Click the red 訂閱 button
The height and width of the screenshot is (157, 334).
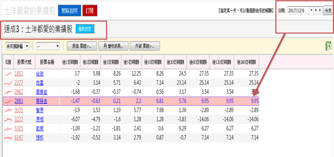click(x=90, y=11)
